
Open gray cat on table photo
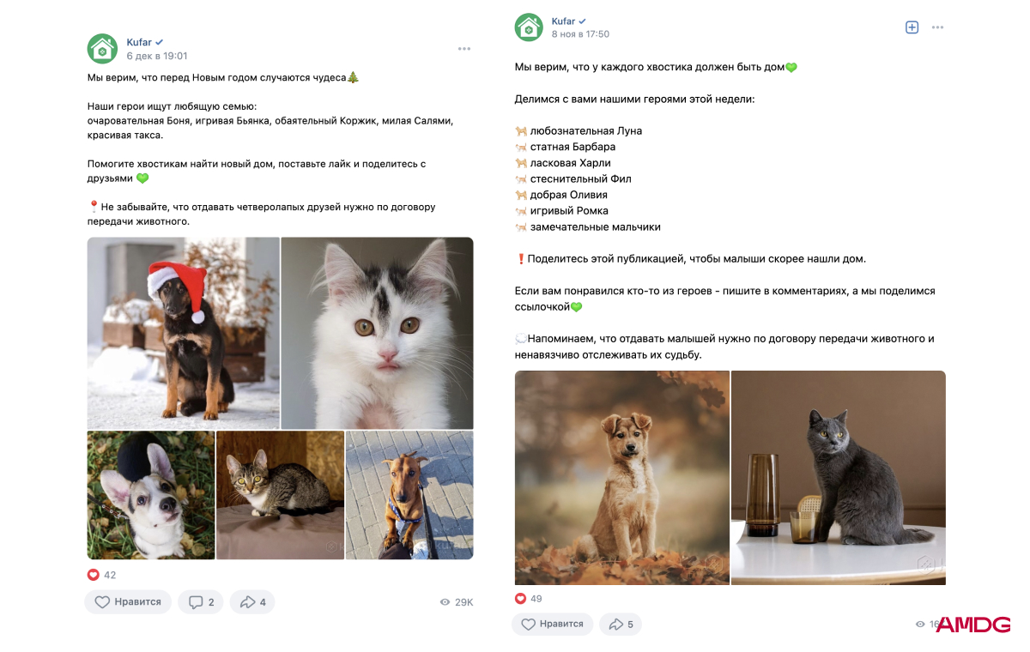pyautogui.click(x=839, y=478)
